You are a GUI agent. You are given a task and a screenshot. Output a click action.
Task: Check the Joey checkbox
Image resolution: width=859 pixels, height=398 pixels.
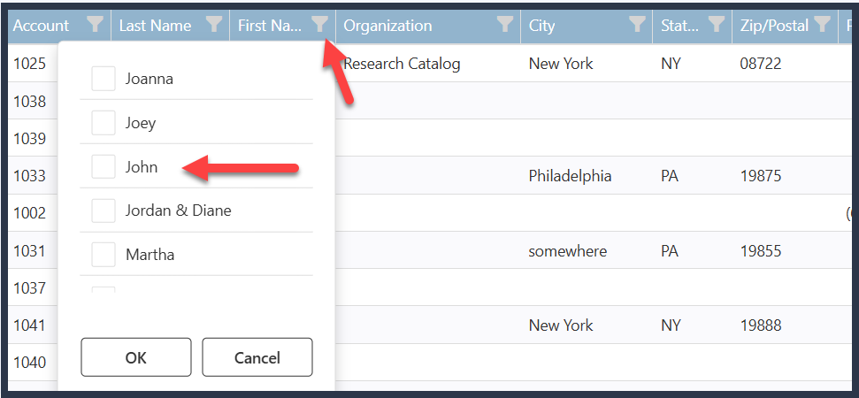coord(104,123)
